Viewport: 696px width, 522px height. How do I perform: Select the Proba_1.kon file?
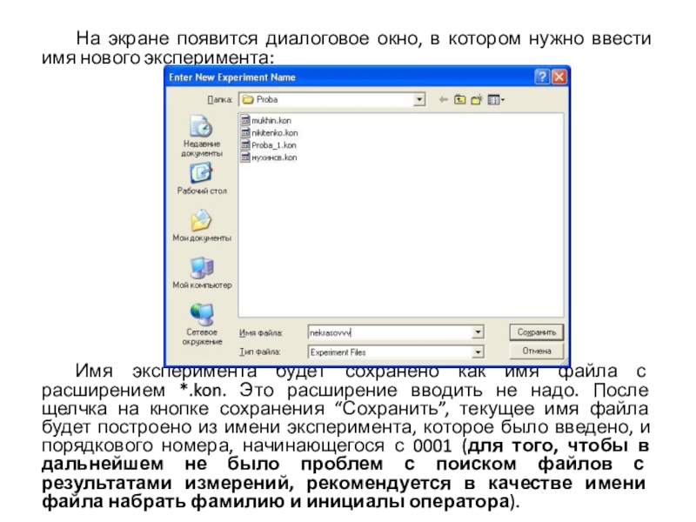point(269,145)
